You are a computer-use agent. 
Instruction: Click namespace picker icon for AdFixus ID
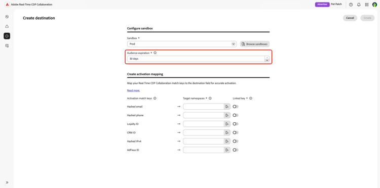[227, 150]
